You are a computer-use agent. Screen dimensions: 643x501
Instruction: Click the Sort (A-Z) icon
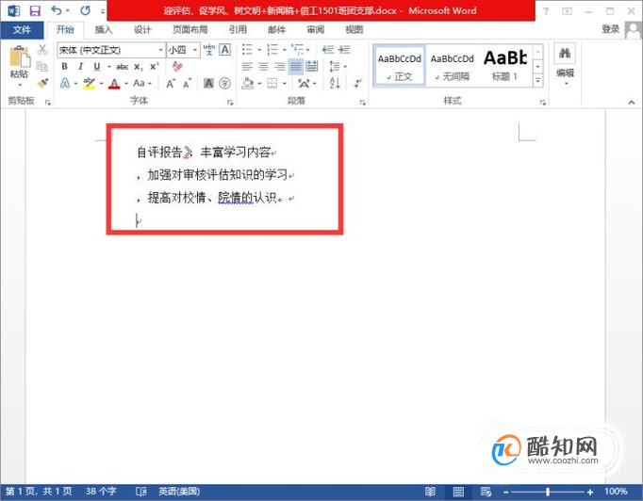click(335, 84)
